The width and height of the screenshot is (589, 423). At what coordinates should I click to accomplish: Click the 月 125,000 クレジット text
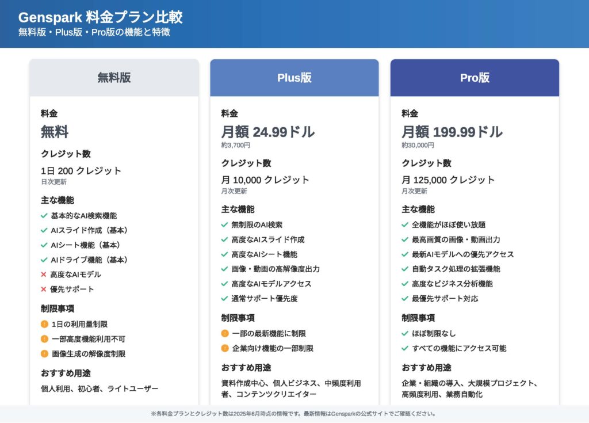tap(448, 180)
